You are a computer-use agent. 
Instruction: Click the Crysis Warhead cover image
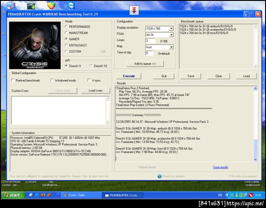click(34, 43)
